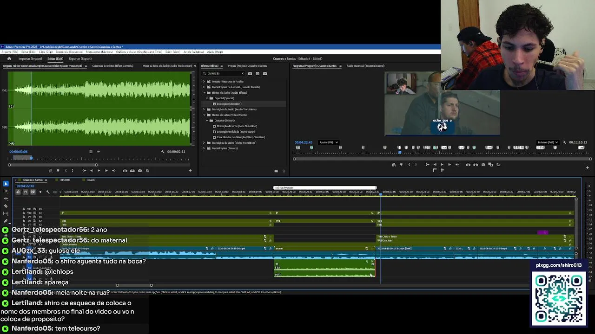Open Program monitor button editor plus
Viewport: 595px width, 334px height.
pos(588,167)
